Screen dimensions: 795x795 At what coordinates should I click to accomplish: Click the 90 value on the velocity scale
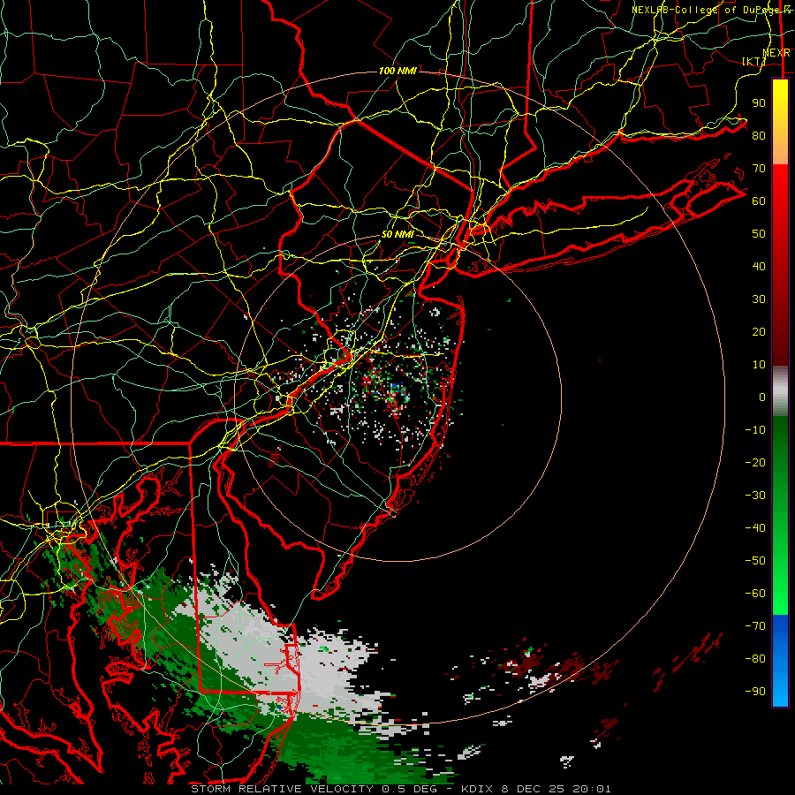click(x=759, y=103)
